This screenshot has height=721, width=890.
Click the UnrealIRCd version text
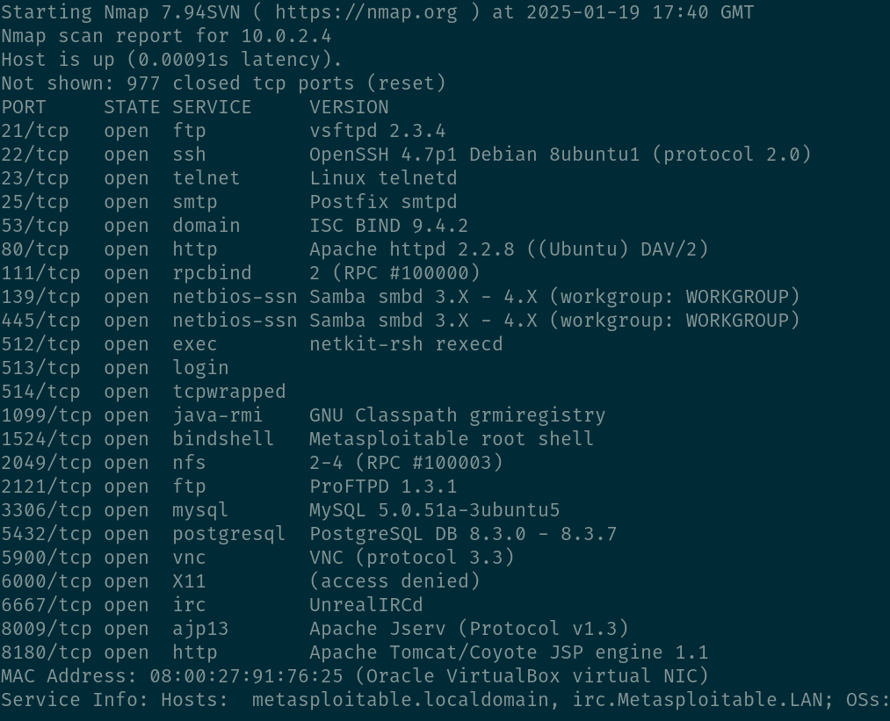coord(365,605)
